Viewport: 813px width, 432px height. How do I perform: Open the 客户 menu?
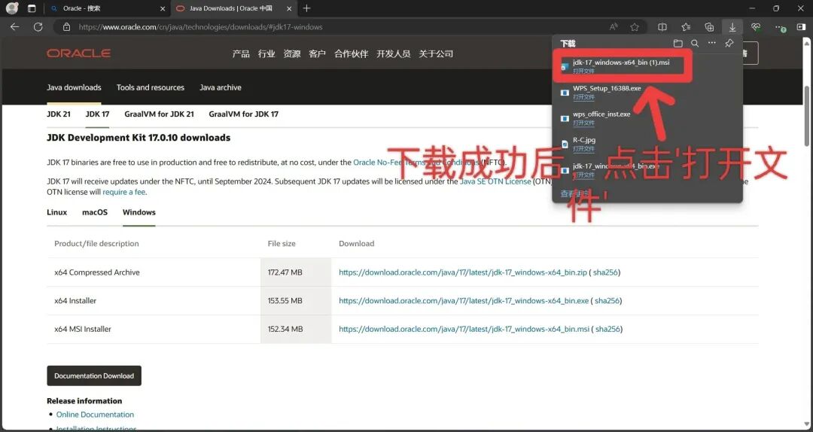[x=318, y=54]
